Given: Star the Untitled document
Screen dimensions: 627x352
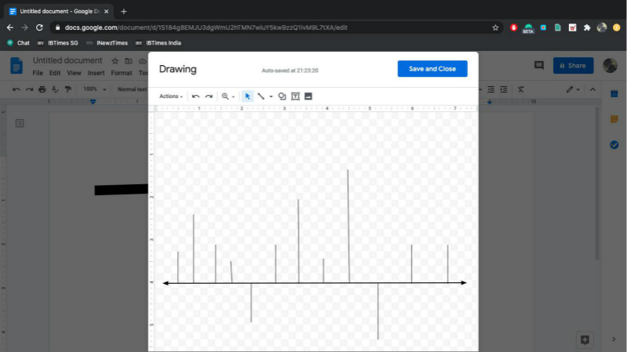Looking at the screenshot, I should [x=115, y=60].
